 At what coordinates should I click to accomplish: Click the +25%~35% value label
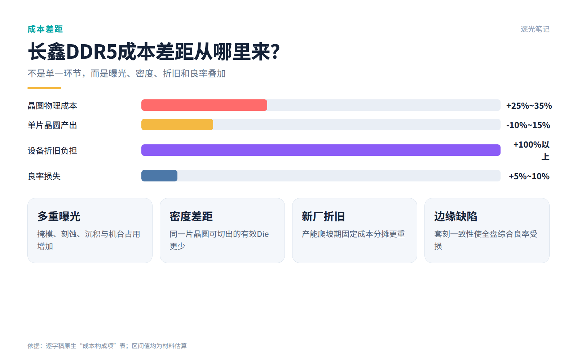(x=529, y=106)
